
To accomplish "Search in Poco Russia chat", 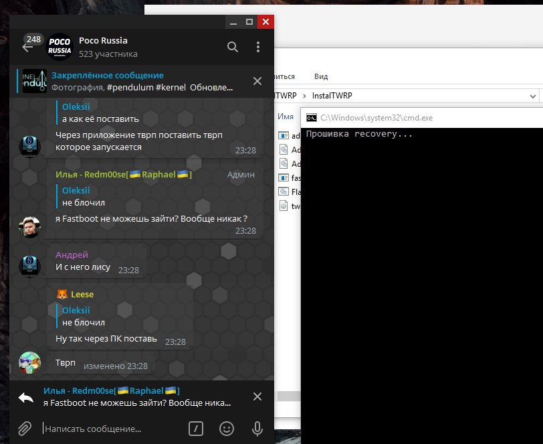I will [x=232, y=47].
